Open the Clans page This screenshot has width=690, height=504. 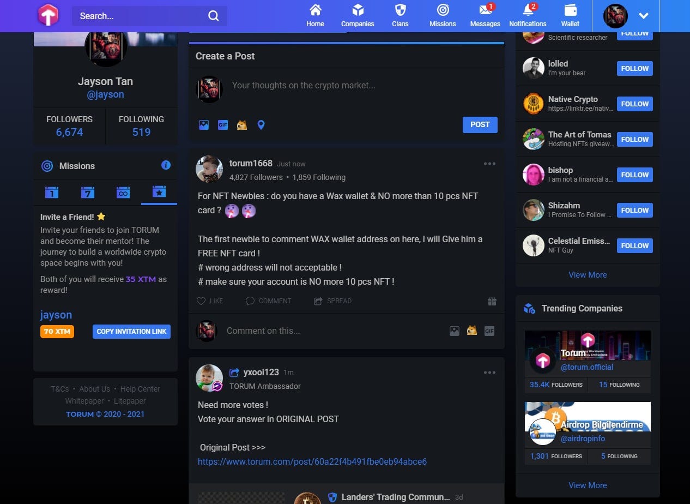coord(400,15)
